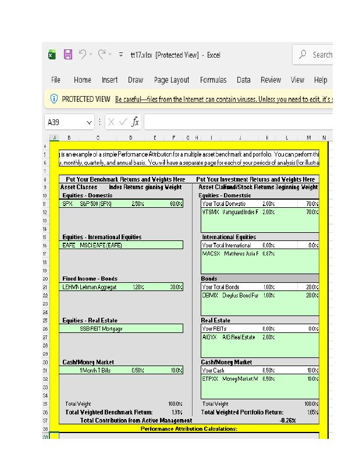The width and height of the screenshot is (356, 461).
Task: Open the Formulas tab
Action: [213, 80]
